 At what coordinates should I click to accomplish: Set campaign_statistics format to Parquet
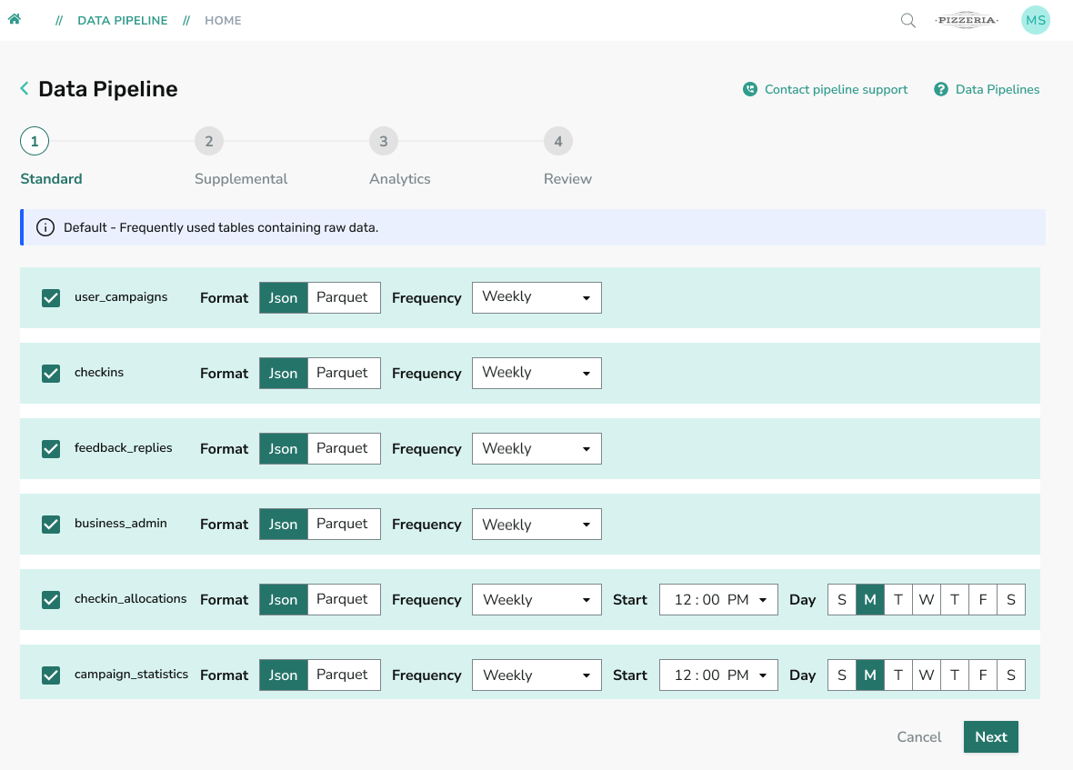click(344, 675)
